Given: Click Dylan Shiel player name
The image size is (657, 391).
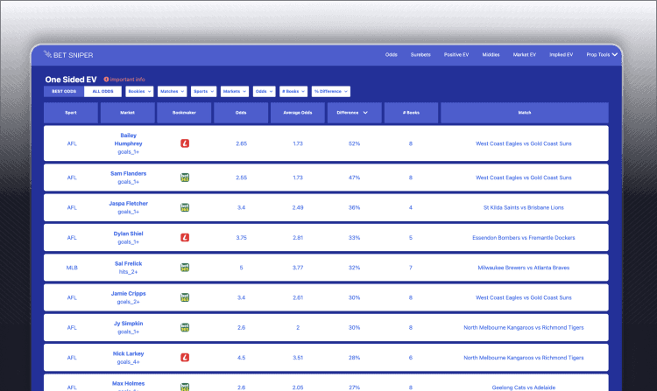Looking at the screenshot, I should 128,234.
